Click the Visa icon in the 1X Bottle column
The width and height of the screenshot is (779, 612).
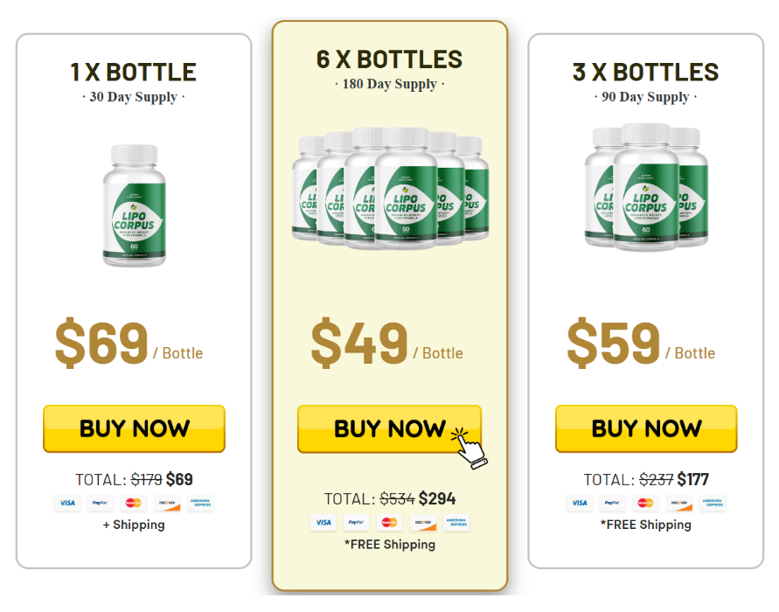pos(66,504)
